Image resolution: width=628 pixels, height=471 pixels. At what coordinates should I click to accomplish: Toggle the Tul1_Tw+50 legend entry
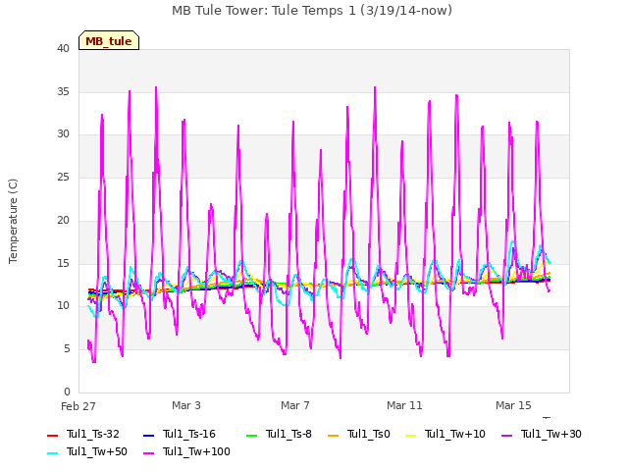(87, 451)
